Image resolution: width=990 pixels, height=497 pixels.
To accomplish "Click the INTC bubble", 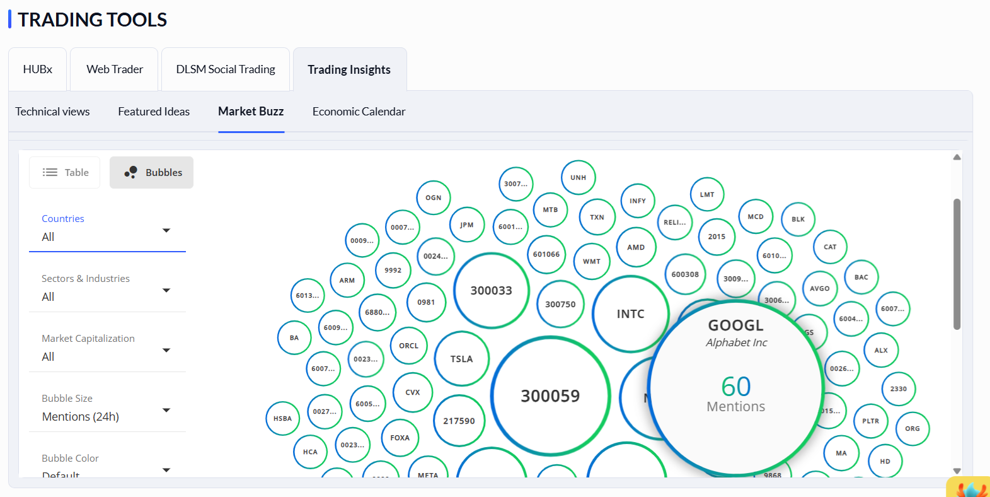I will coord(630,313).
